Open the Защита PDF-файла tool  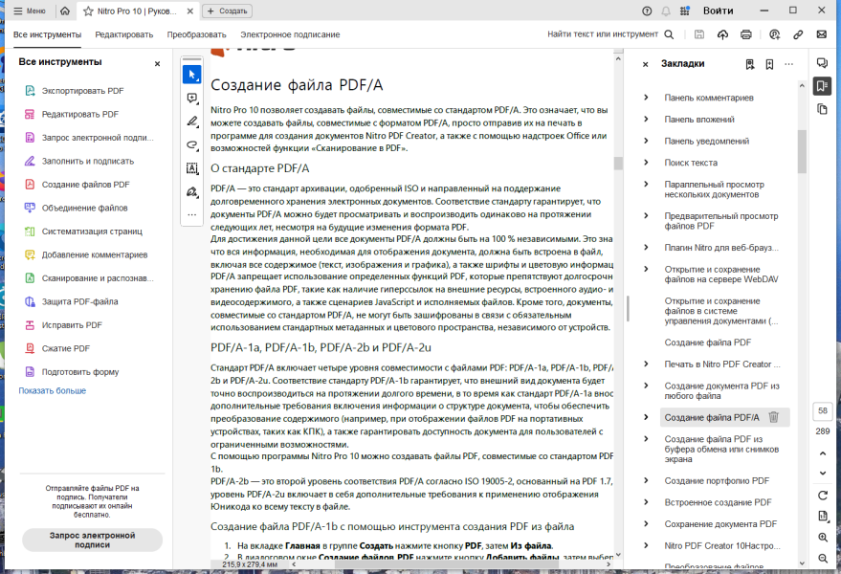[x=72, y=301]
